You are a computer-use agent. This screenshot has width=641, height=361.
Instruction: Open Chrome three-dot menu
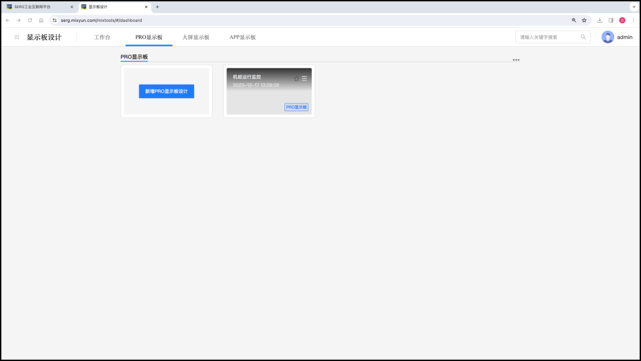click(633, 20)
